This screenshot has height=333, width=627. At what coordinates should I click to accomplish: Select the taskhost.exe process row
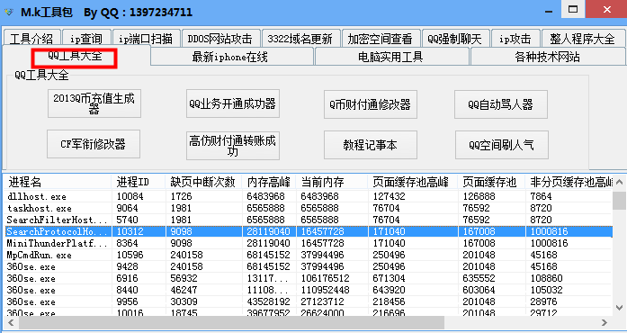coord(308,208)
